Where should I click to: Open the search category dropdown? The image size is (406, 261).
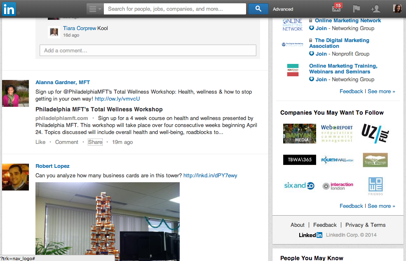click(95, 9)
